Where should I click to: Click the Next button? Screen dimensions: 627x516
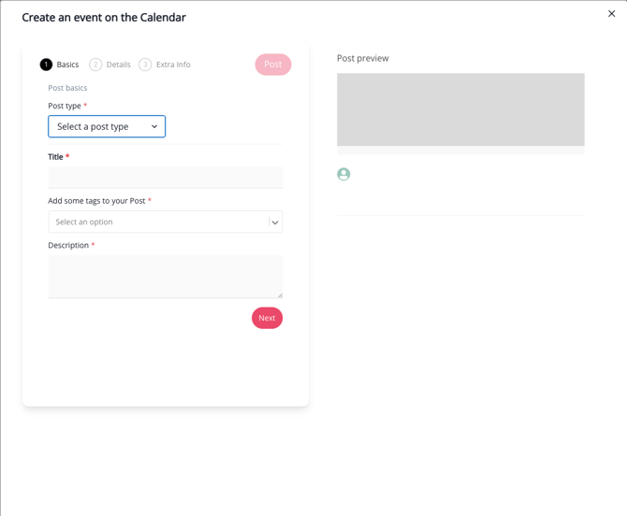pos(267,318)
